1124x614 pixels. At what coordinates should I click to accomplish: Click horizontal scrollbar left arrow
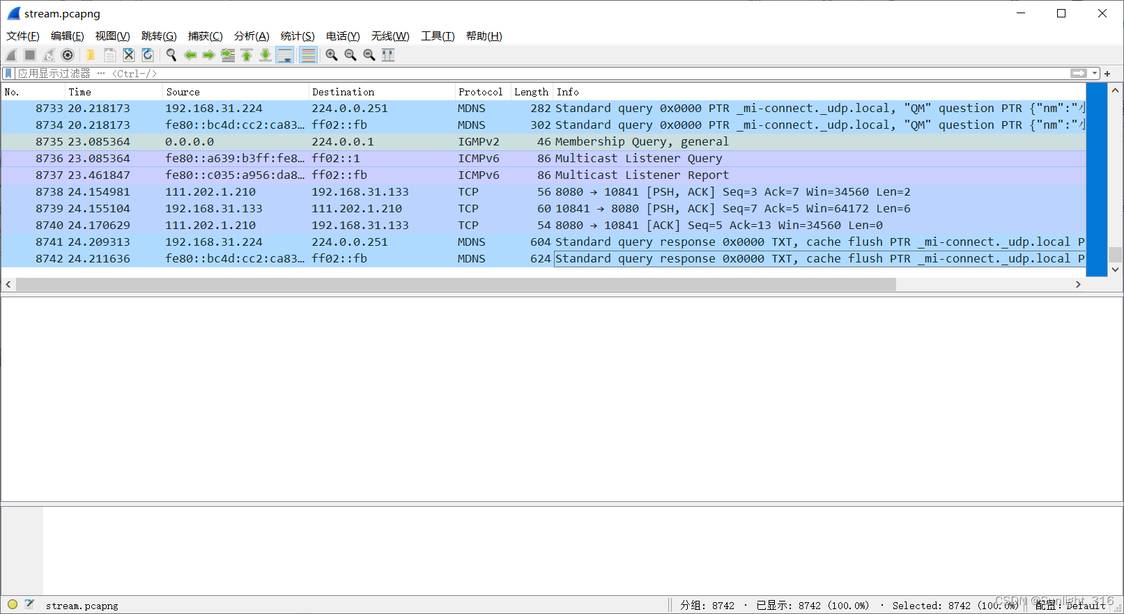pyautogui.click(x=8, y=284)
